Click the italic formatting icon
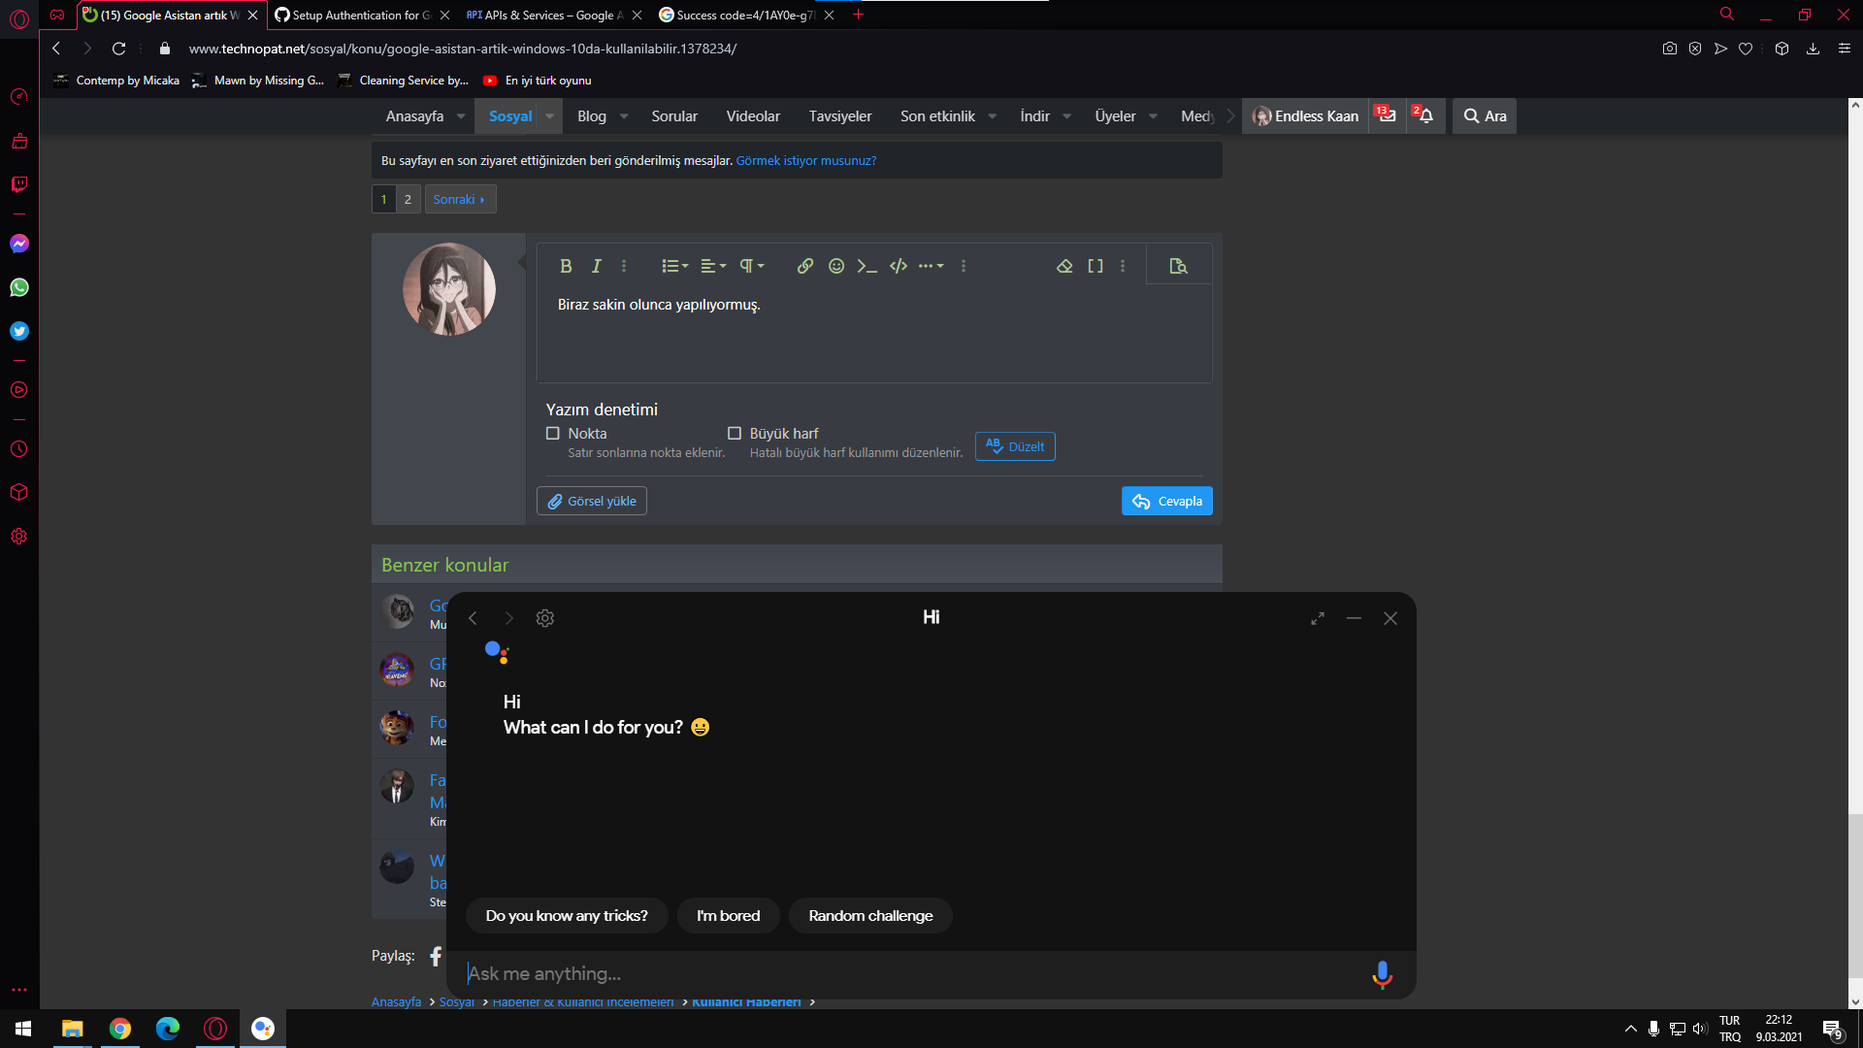 click(x=597, y=266)
